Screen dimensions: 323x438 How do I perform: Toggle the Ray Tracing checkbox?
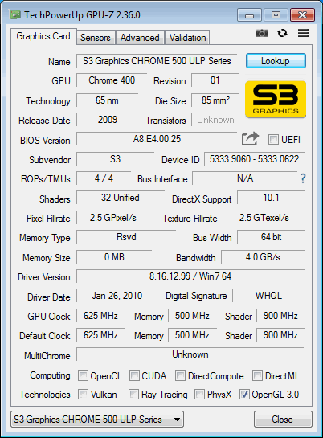pos(133,395)
